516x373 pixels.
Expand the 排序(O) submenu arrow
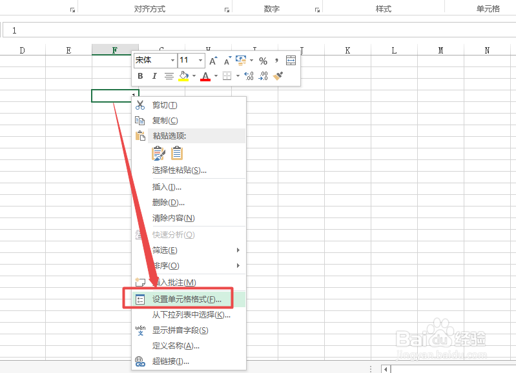point(238,265)
